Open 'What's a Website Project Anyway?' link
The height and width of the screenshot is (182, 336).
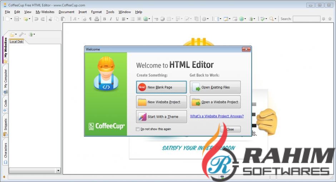click(217, 116)
